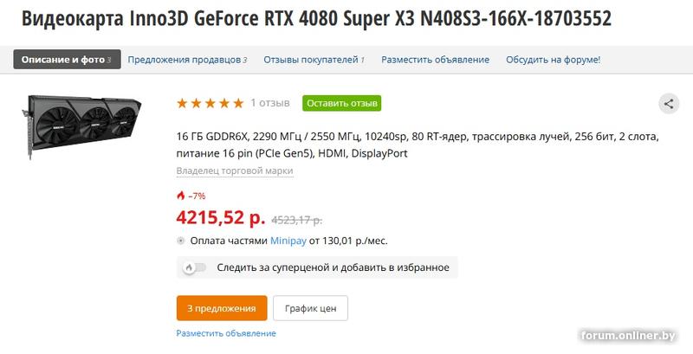Click the green Оставить отзыв button

342,103
